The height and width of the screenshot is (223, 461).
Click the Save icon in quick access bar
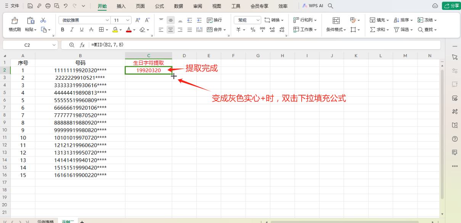[30, 6]
